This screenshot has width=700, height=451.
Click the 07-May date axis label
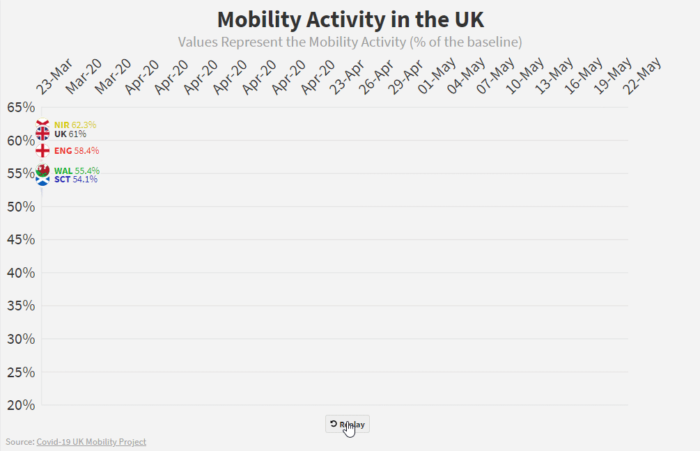(495, 76)
